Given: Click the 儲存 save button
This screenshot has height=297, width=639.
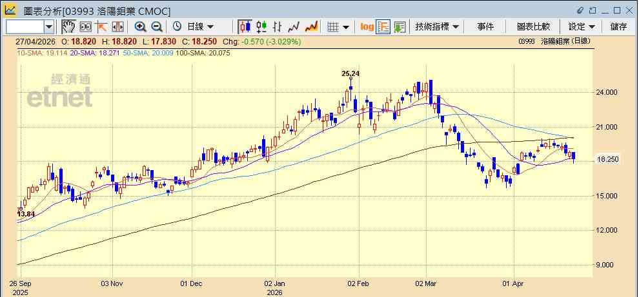Looking at the screenshot, I should coord(618,27).
